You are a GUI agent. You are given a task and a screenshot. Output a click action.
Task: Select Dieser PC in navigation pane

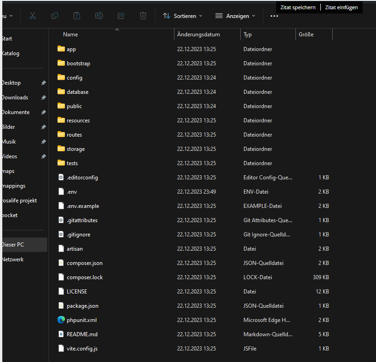[x=13, y=245]
